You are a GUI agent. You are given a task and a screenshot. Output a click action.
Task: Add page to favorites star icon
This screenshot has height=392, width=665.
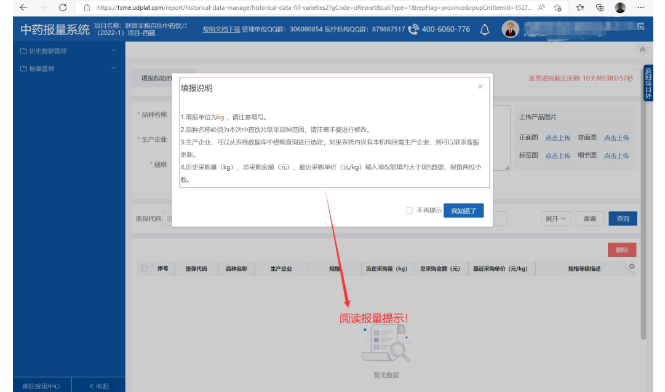click(x=558, y=7)
